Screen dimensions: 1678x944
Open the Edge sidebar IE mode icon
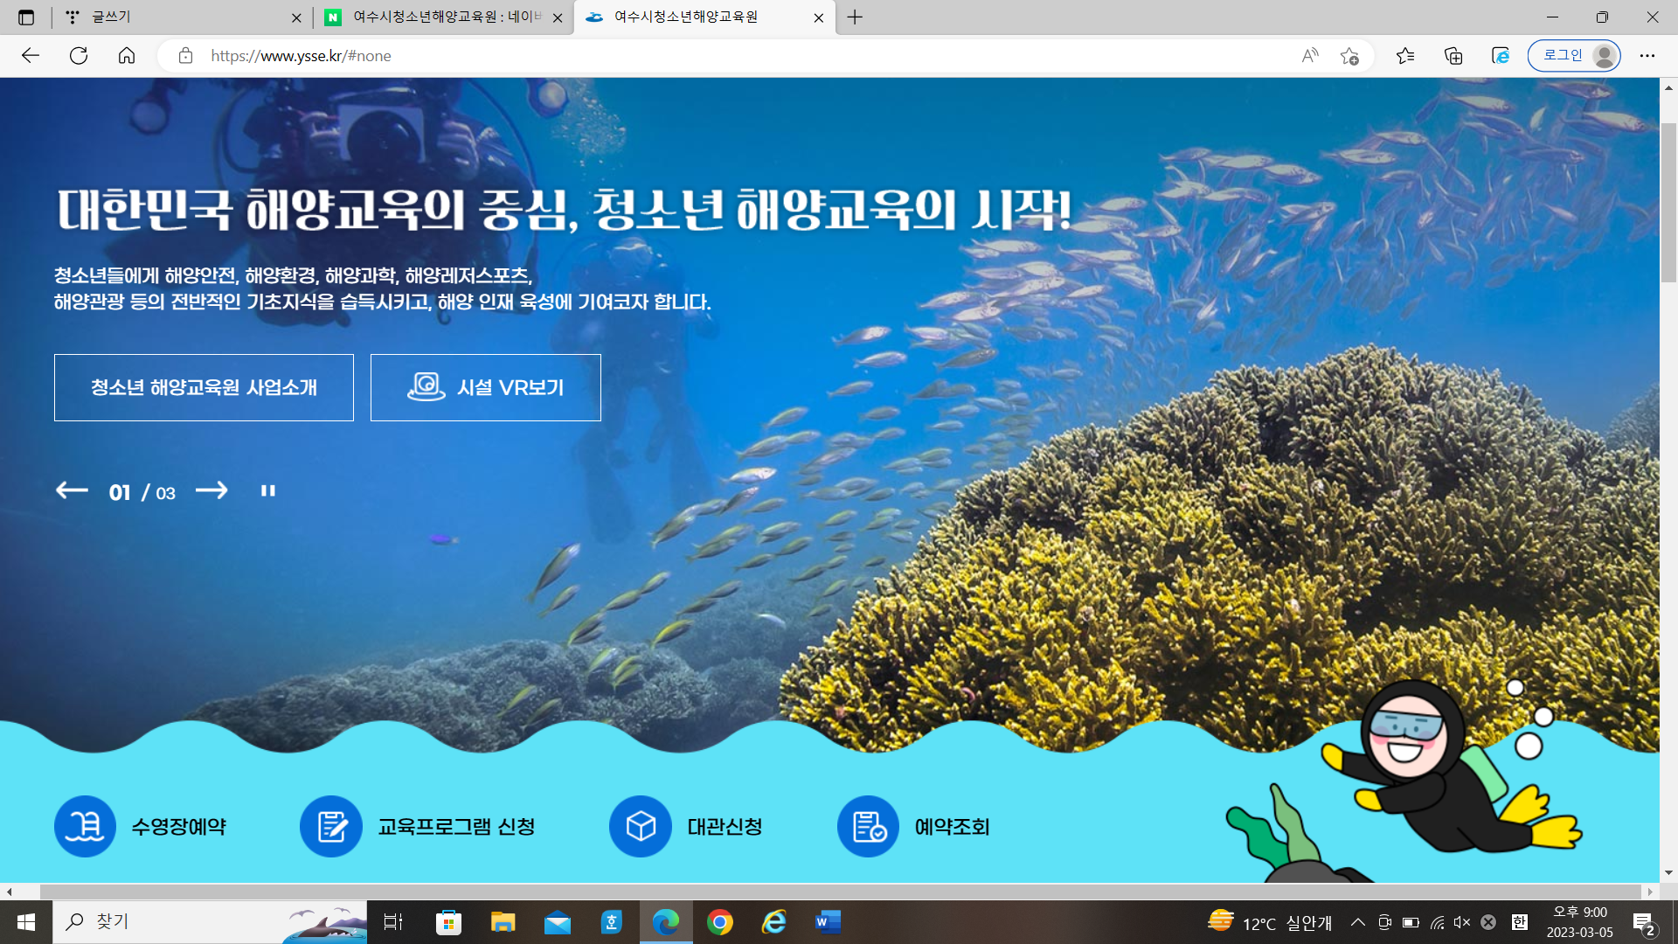click(x=1501, y=56)
